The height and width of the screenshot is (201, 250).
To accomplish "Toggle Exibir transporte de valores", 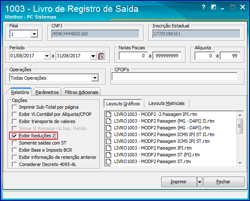I will (x=14, y=121).
